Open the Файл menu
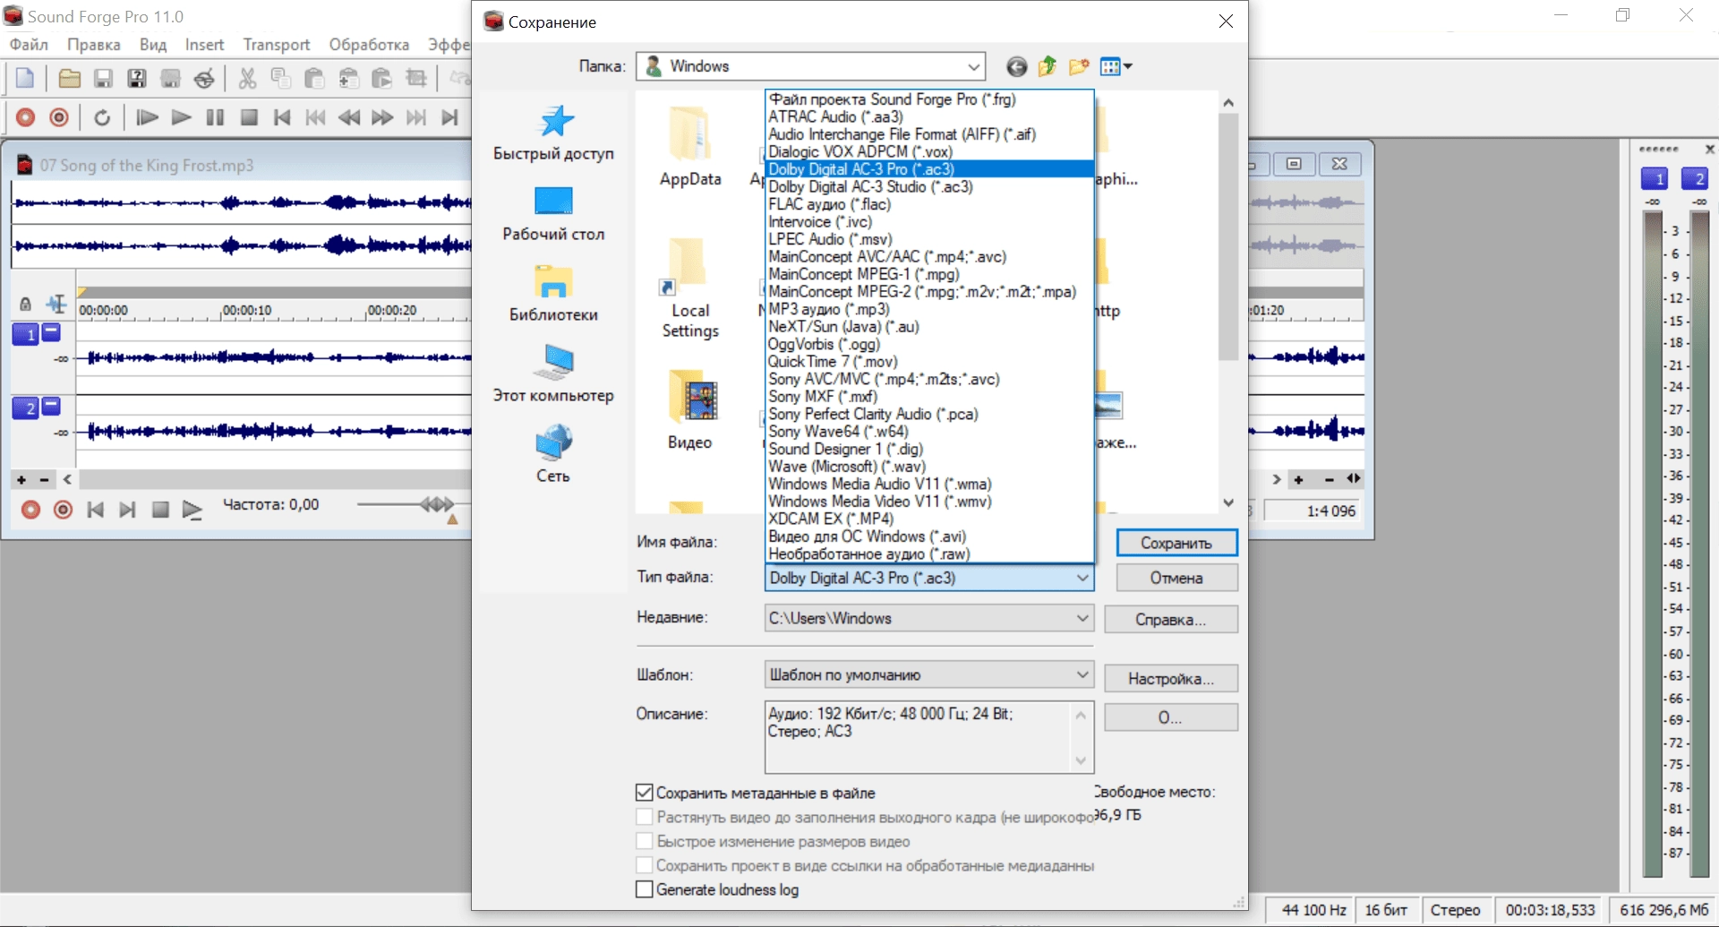 (x=29, y=44)
